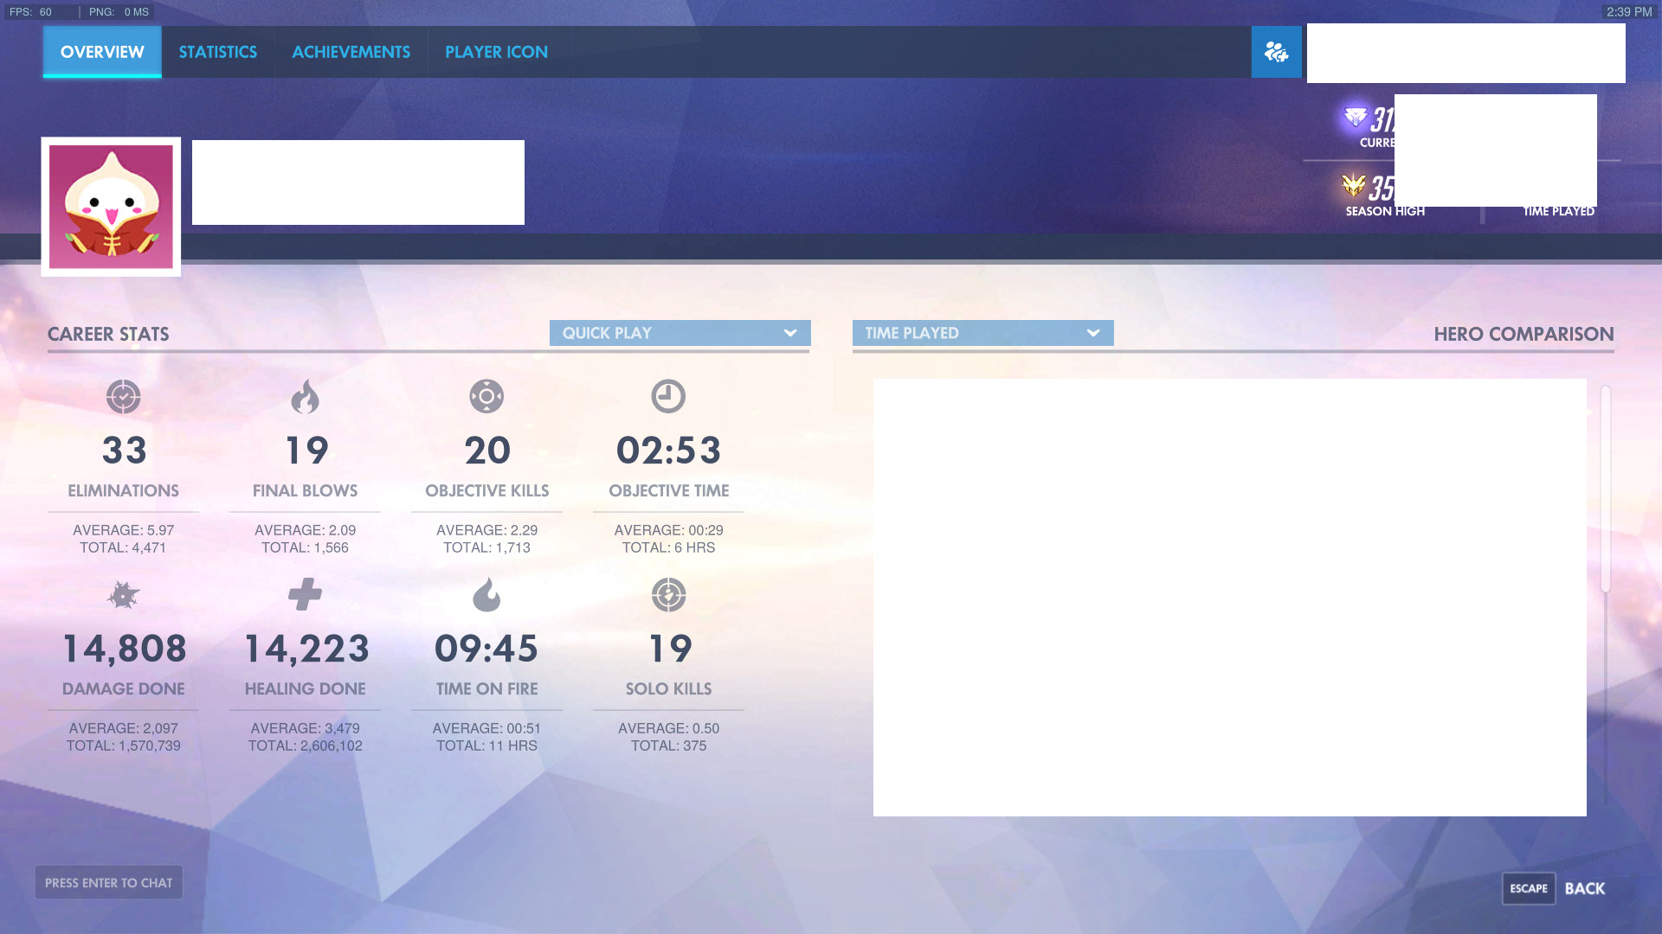Click the 09:45 Time On Fire value
The image size is (1662, 934).
[x=486, y=649]
